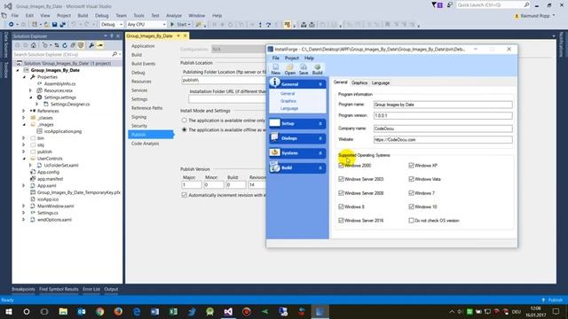568x319 pixels.
Task: Toggle automatically increment revision checkbox
Action: tap(184, 195)
